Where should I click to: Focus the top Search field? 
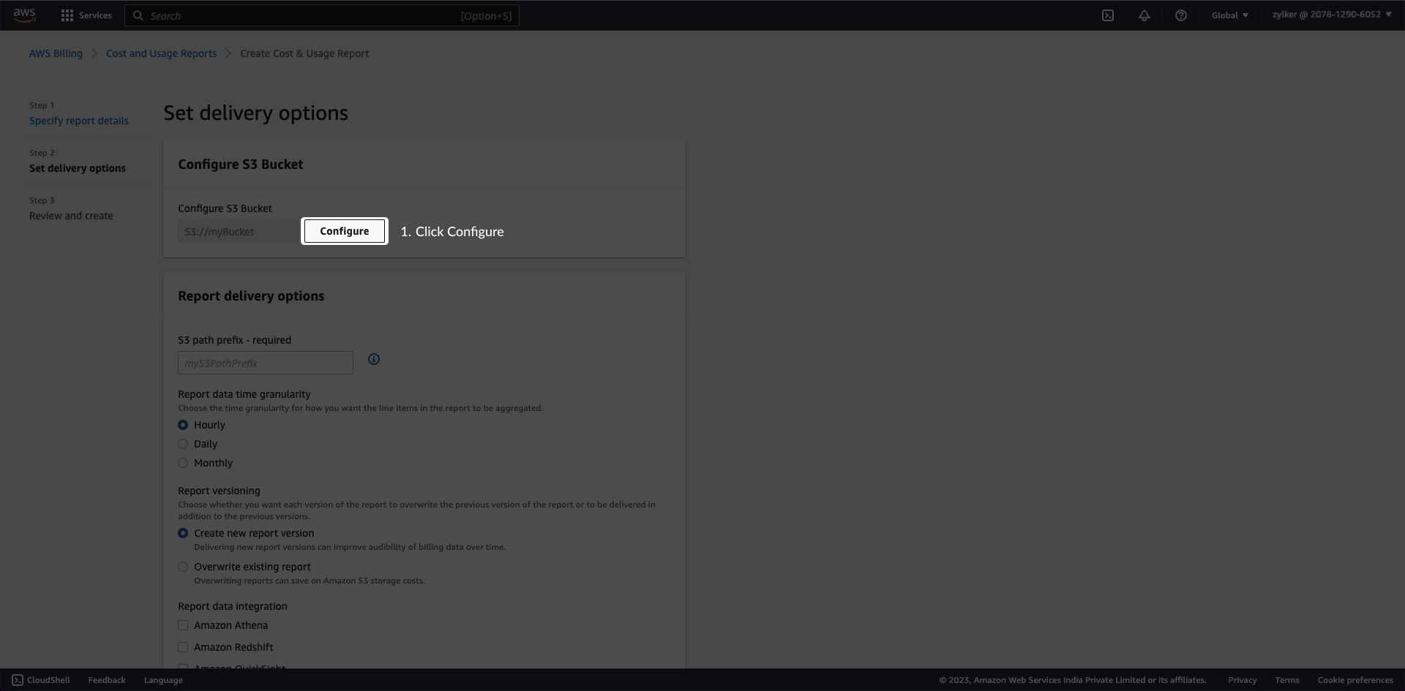tap(322, 15)
